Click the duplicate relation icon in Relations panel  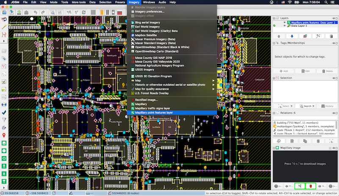[305, 141]
